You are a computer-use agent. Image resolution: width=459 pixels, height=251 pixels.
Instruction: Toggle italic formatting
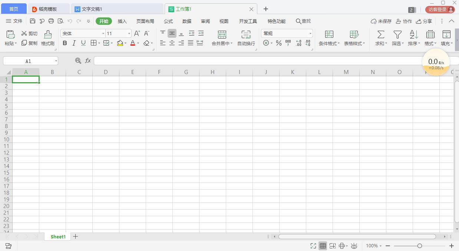(74, 43)
